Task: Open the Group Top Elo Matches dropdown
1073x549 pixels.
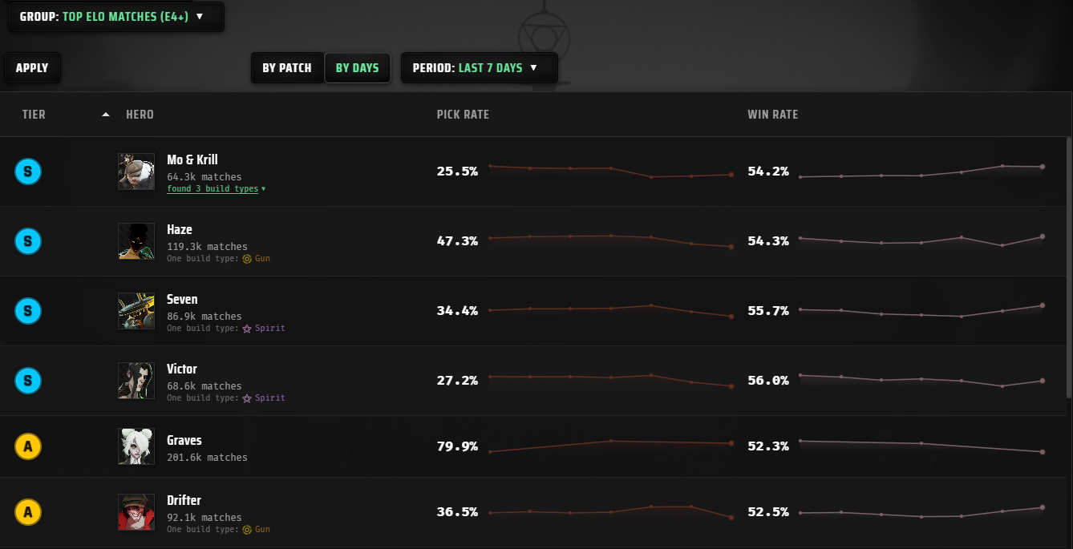Action: [x=116, y=16]
